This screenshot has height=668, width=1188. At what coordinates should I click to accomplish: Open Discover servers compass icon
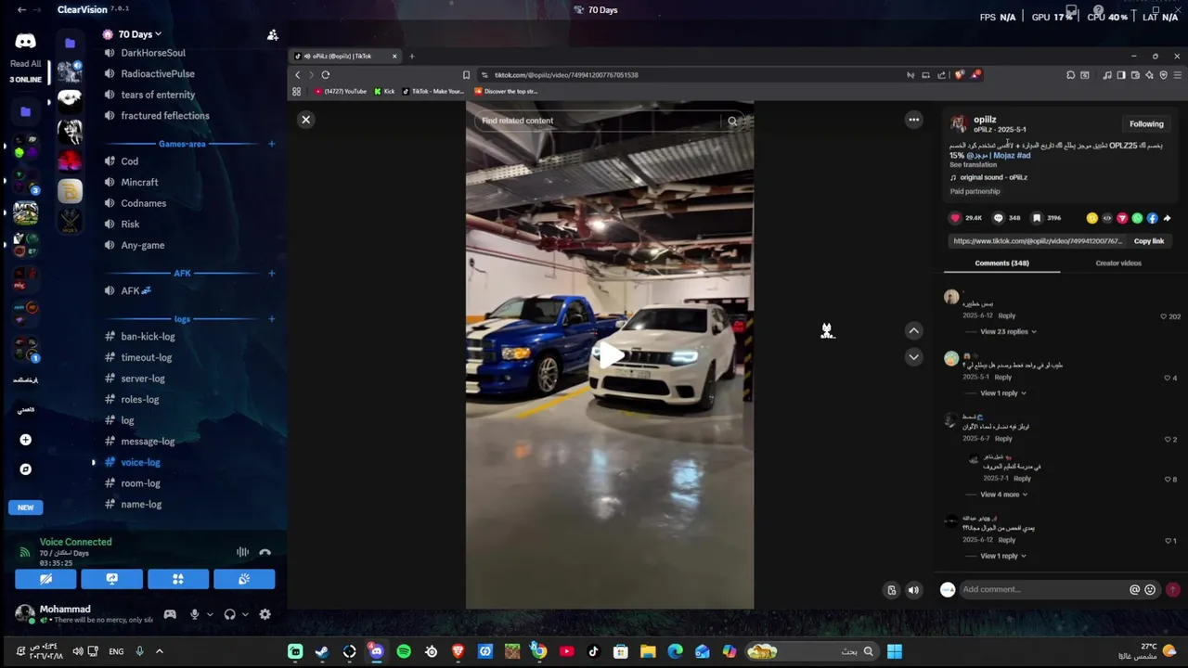pyautogui.click(x=25, y=469)
